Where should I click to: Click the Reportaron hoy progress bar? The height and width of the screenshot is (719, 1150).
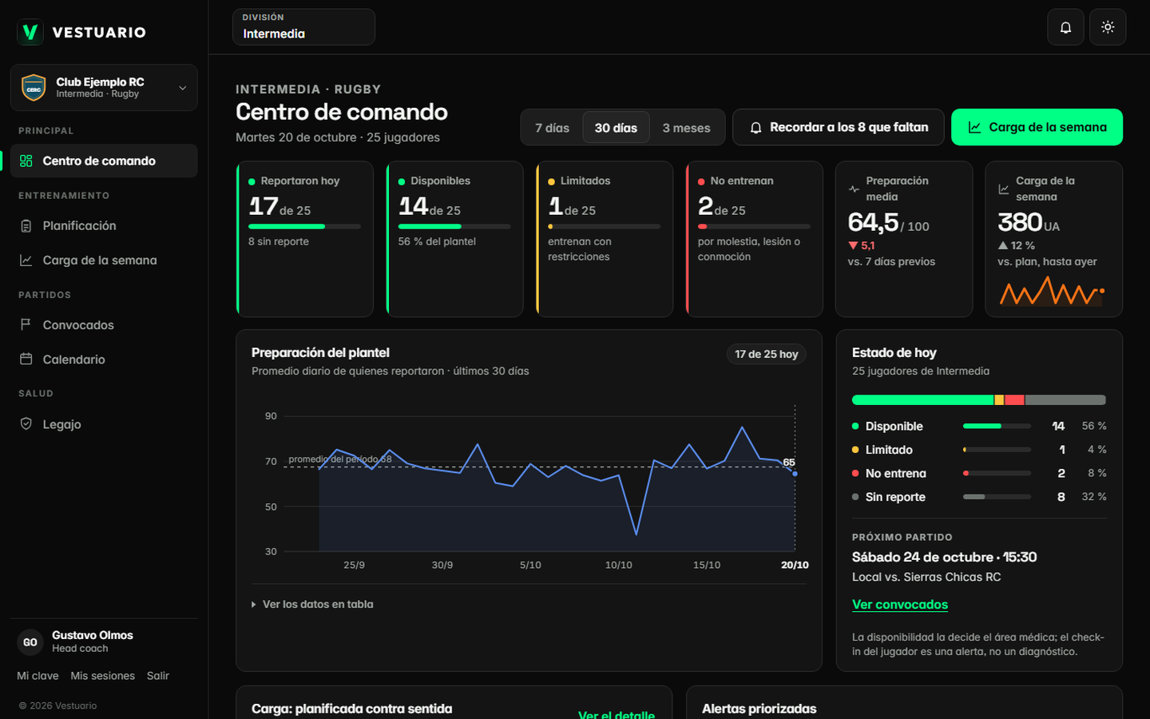(304, 227)
